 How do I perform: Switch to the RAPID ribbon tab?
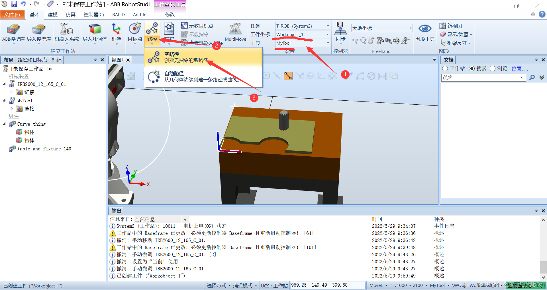[x=119, y=14]
